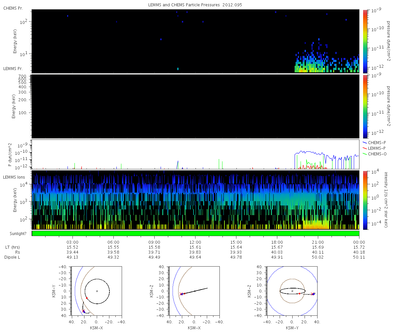Select the 'LEMMS Pr.' panel label
Image resolution: width=399 pixels, height=332 pixels.
click(13, 69)
